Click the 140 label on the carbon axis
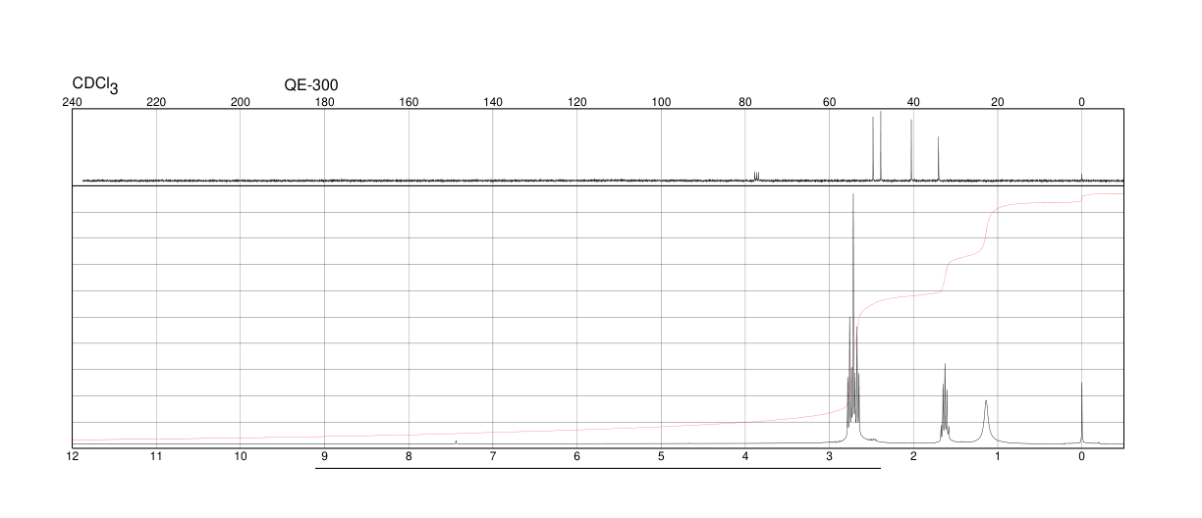Screen dimensions: 1202x518 point(493,102)
